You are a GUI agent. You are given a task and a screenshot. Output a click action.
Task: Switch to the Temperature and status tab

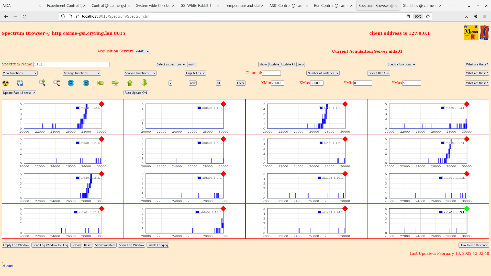pyautogui.click(x=242, y=6)
